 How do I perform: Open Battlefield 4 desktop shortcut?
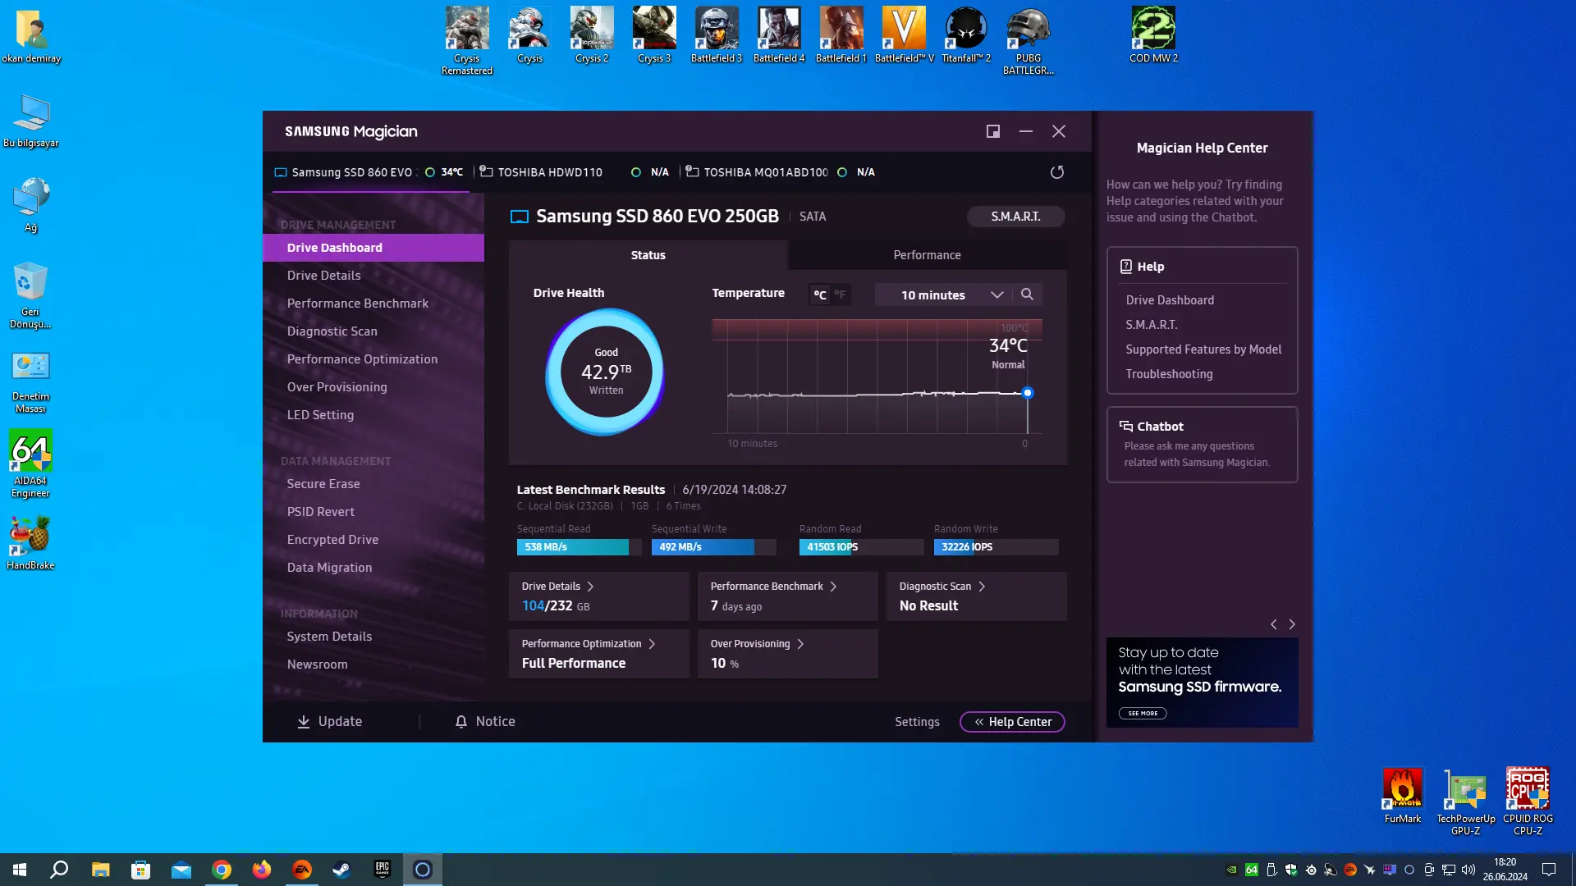coord(779,34)
